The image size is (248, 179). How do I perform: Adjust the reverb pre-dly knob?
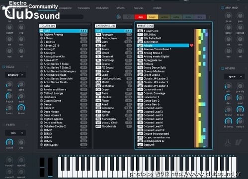coord(240,86)
